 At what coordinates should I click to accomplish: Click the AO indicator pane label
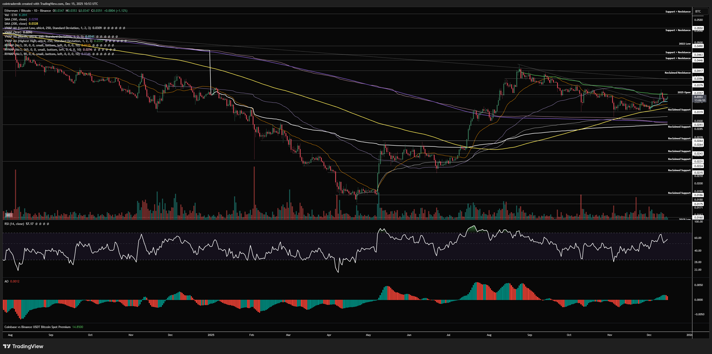tap(6, 281)
